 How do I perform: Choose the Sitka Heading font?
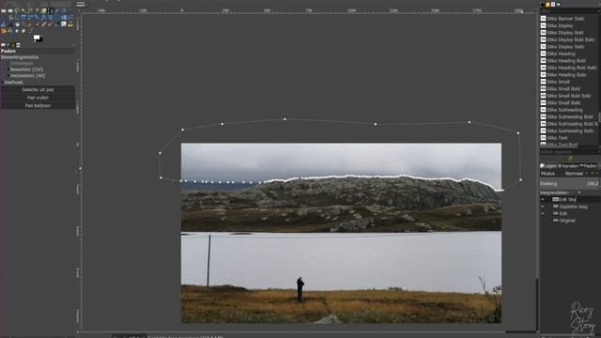pyautogui.click(x=561, y=54)
